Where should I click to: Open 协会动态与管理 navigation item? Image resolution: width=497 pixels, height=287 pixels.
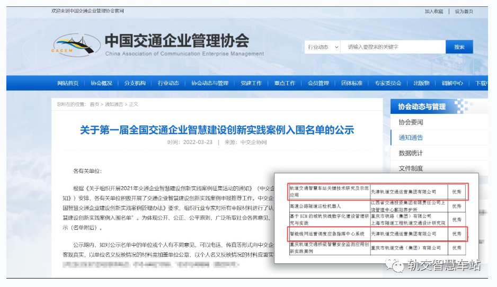tap(210, 83)
